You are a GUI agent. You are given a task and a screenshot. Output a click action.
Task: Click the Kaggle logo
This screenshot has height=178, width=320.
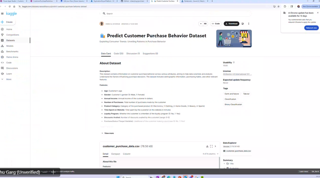[12, 14]
